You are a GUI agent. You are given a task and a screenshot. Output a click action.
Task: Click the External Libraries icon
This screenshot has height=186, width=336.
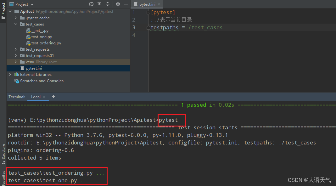pos(16,74)
